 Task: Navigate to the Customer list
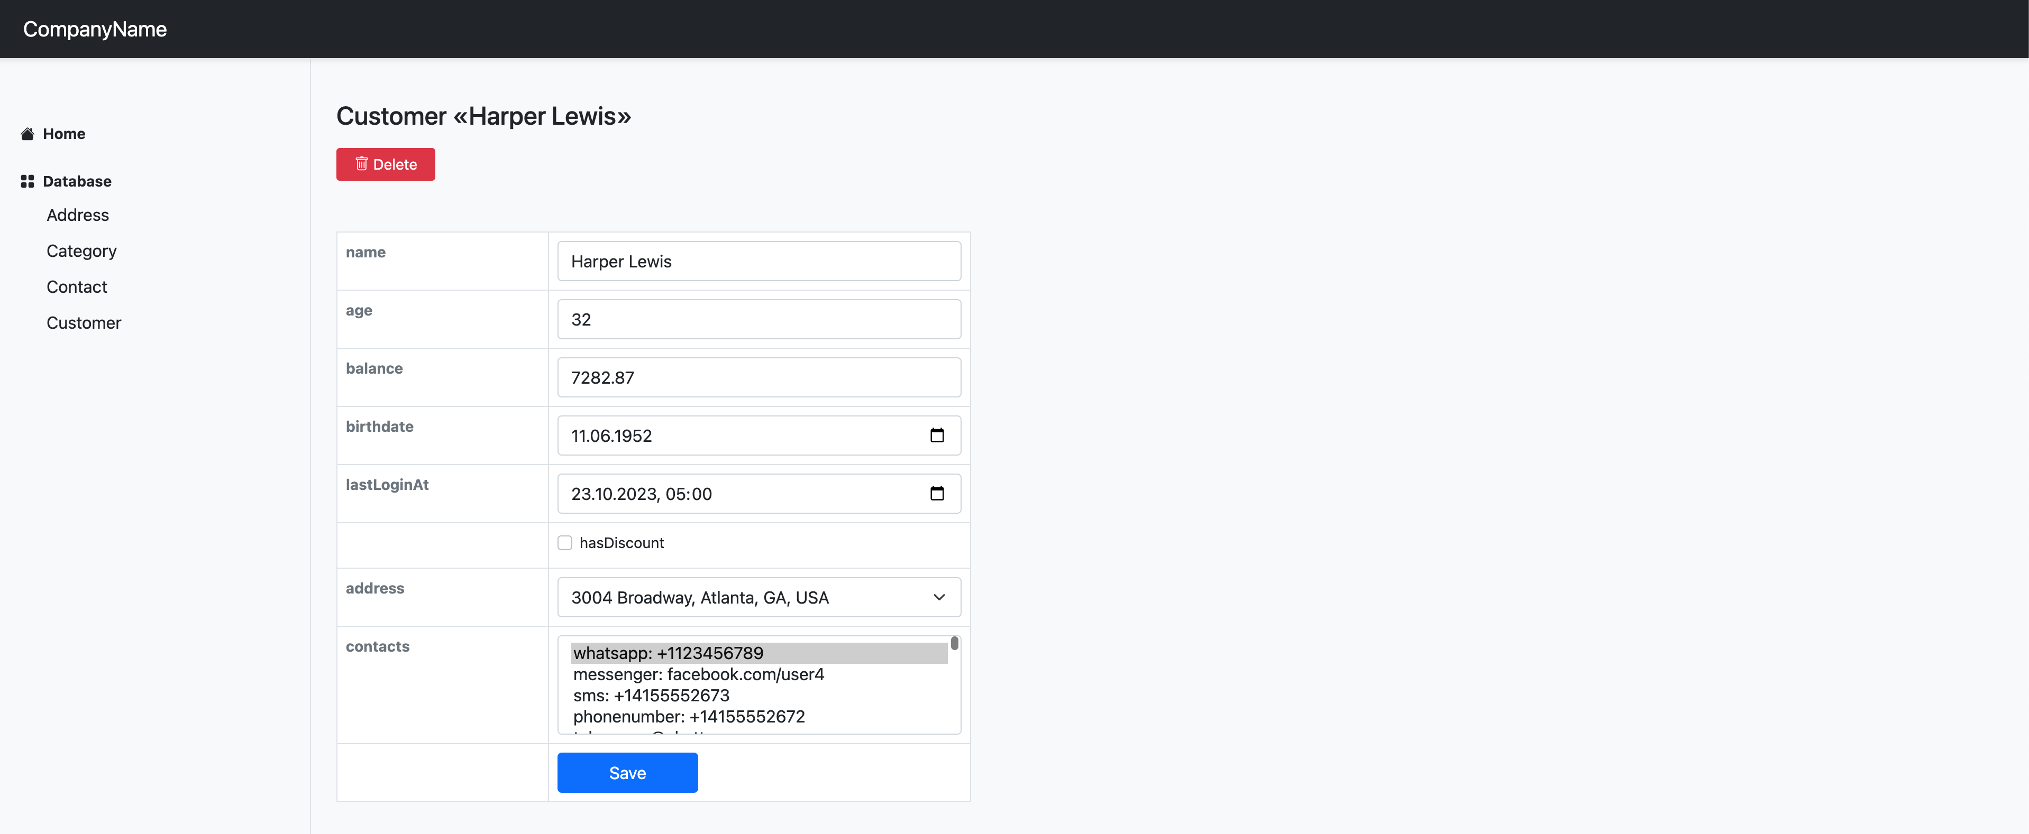pyautogui.click(x=84, y=322)
